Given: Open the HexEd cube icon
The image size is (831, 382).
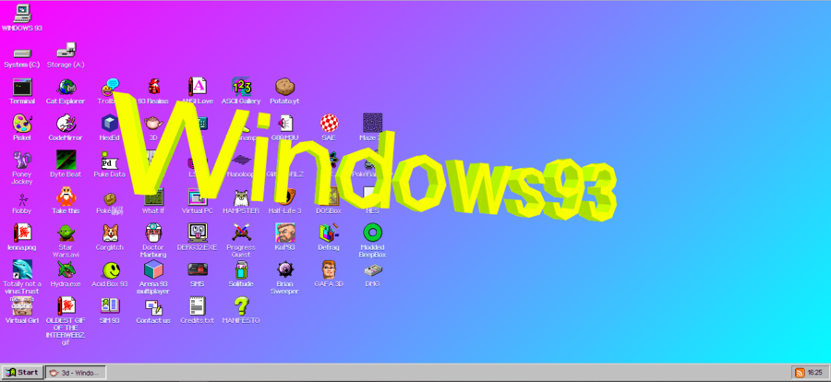Looking at the screenshot, I should pyautogui.click(x=110, y=123).
